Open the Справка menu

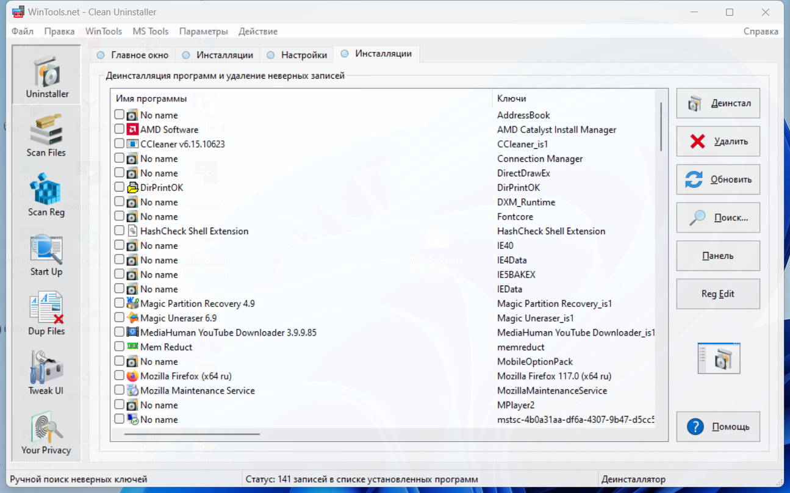click(761, 31)
